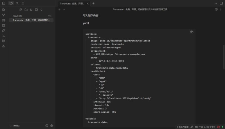Click the editor vertical scrollbar
Viewport: 225px width, 129px height.
click(224, 57)
